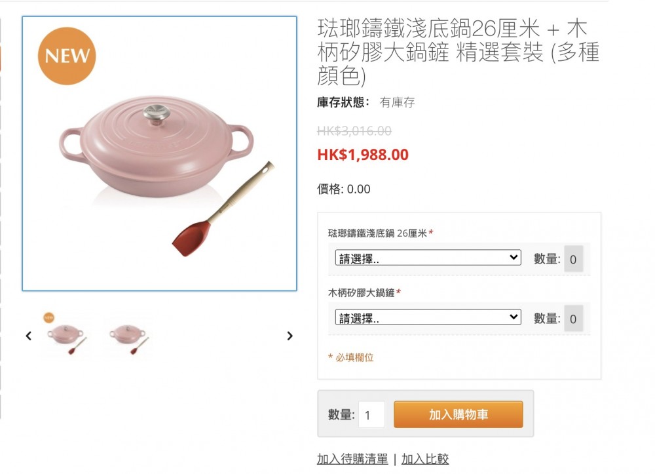This screenshot has height=474, width=655.
Task: Click the orange NEW badge on the main image
Action: pos(67,56)
